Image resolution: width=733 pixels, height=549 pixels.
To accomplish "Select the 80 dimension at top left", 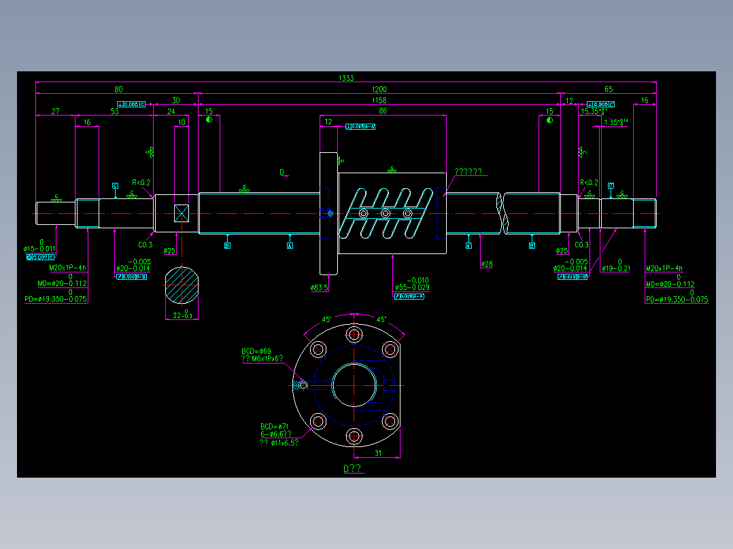I will tap(119, 89).
